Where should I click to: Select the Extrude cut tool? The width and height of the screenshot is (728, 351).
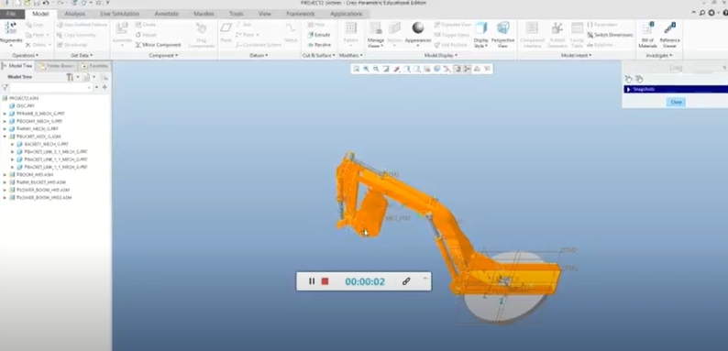coord(318,35)
